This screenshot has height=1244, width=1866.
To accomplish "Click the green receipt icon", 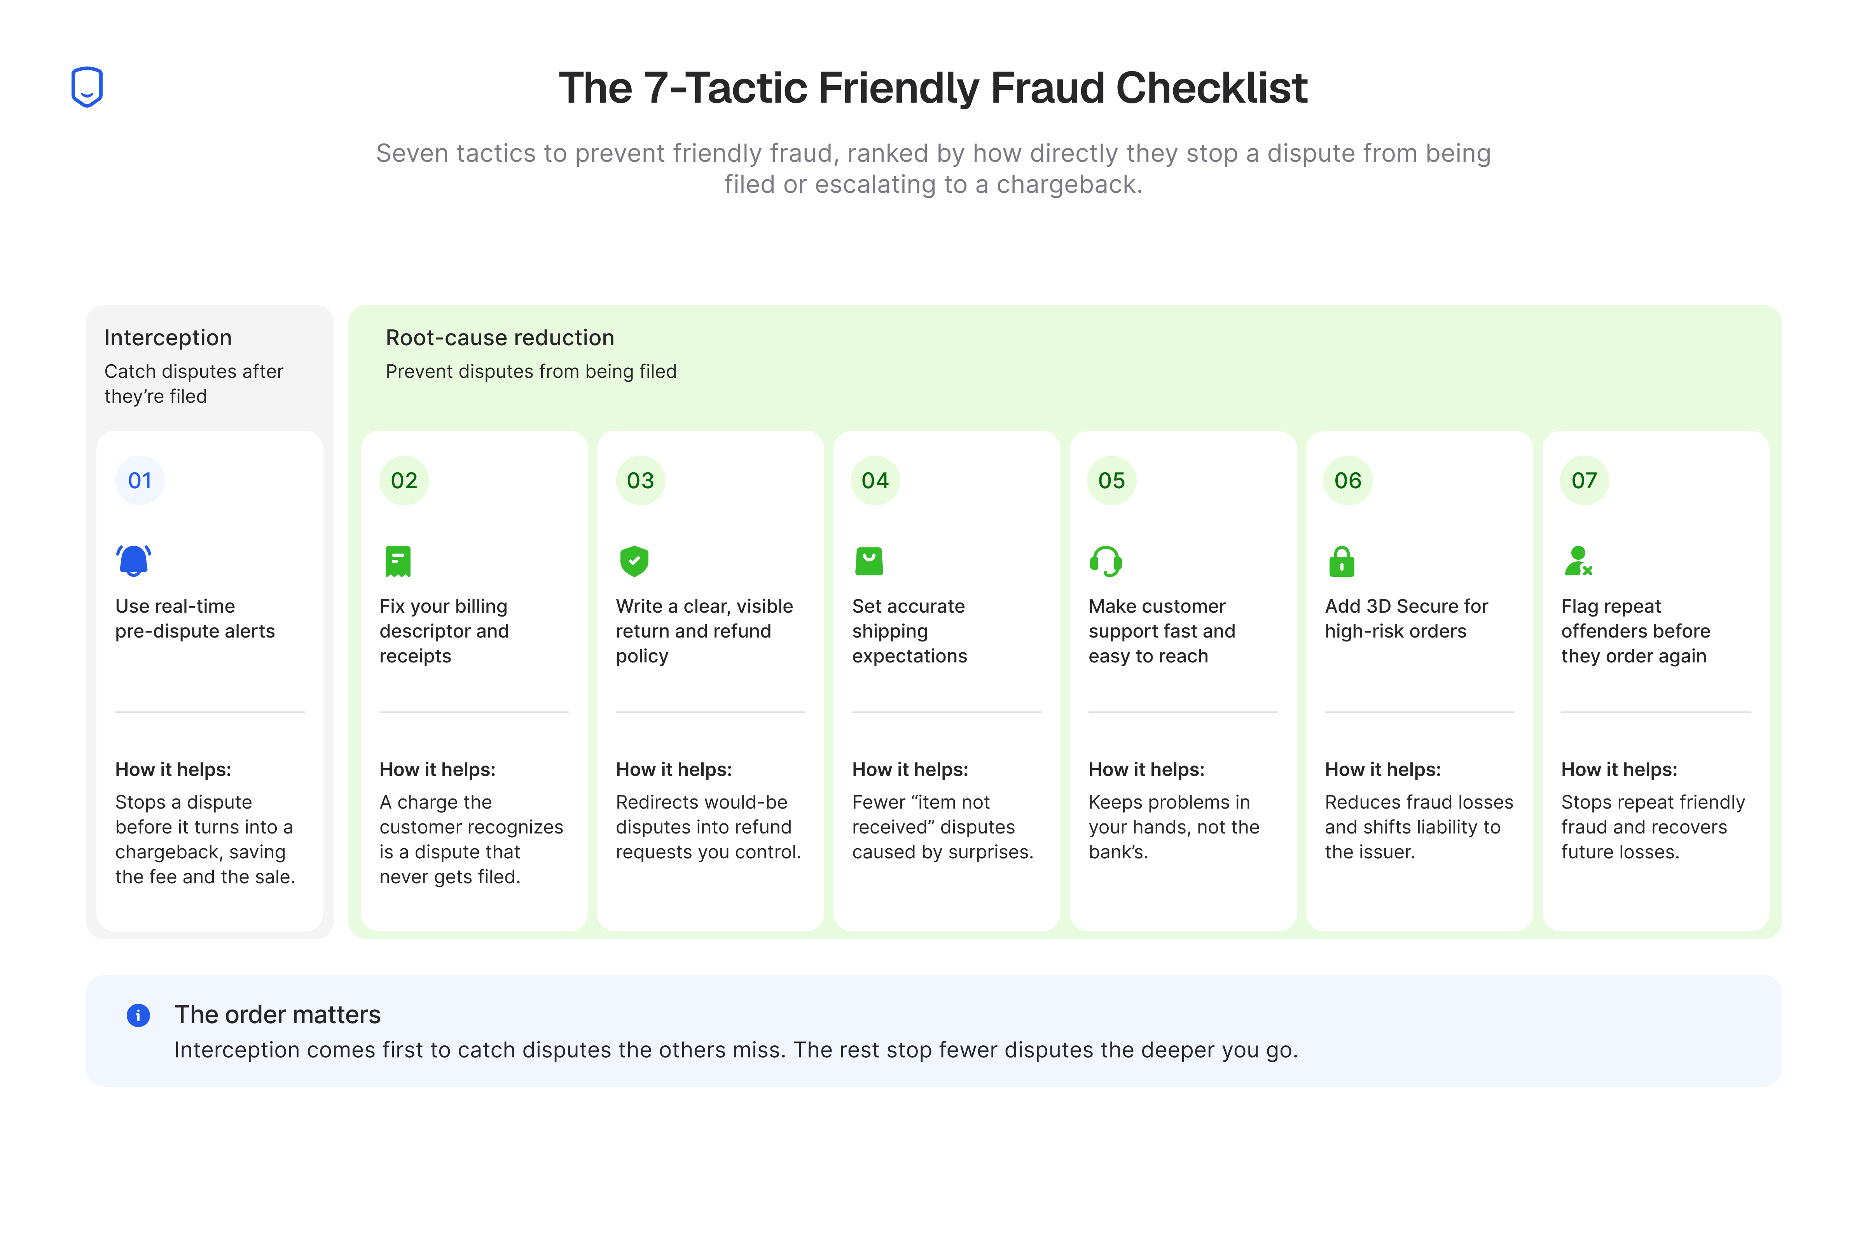I will pos(397,561).
